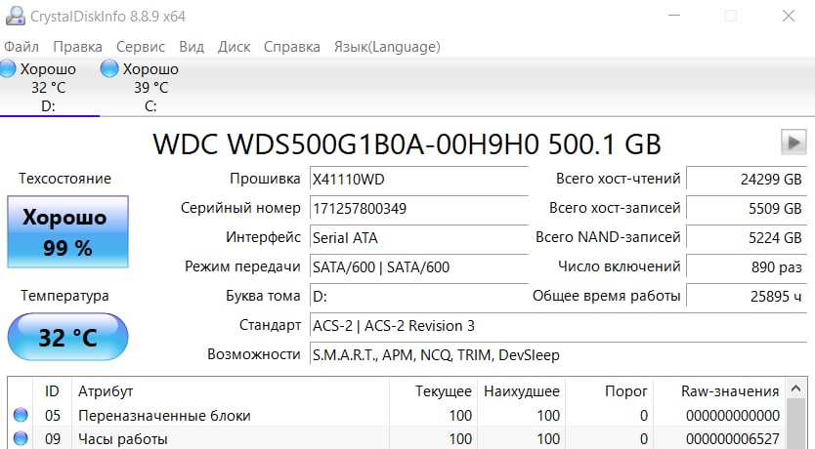The width and height of the screenshot is (815, 449).
Task: Click raw value 000000006527
Action: [732, 439]
